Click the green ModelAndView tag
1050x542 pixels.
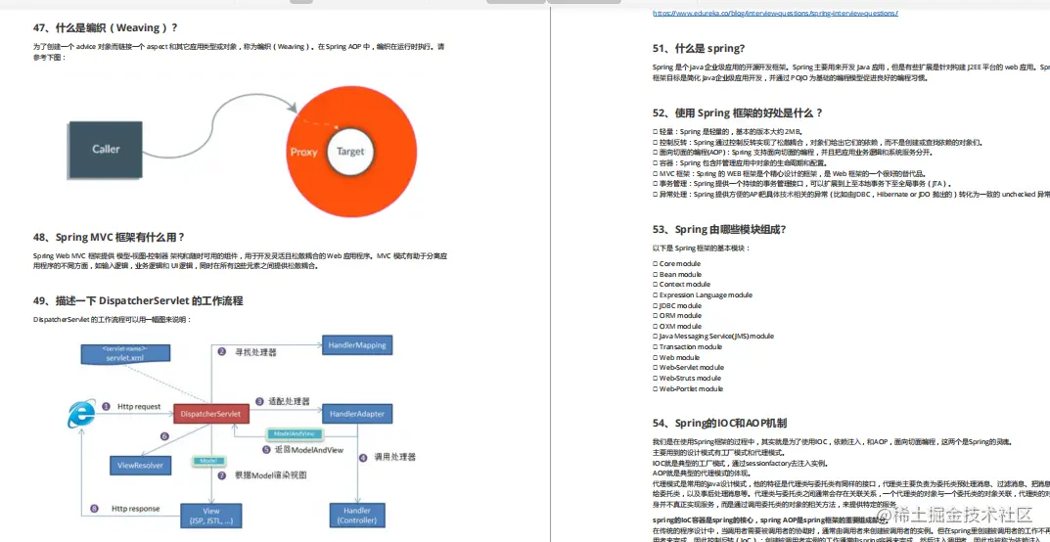[294, 434]
